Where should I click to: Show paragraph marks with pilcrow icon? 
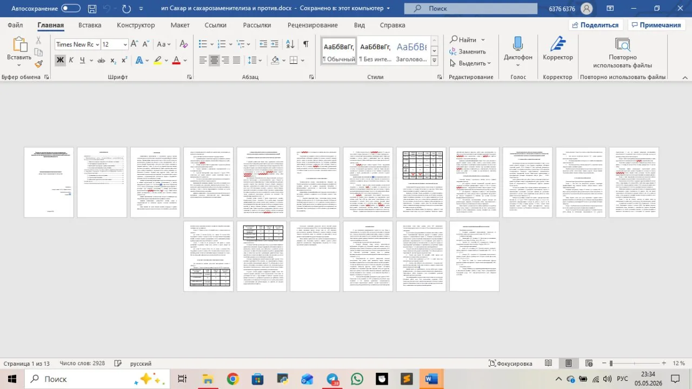(306, 44)
